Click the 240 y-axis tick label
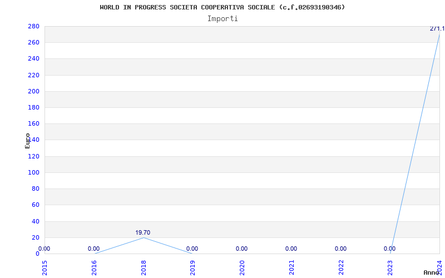 [33, 59]
